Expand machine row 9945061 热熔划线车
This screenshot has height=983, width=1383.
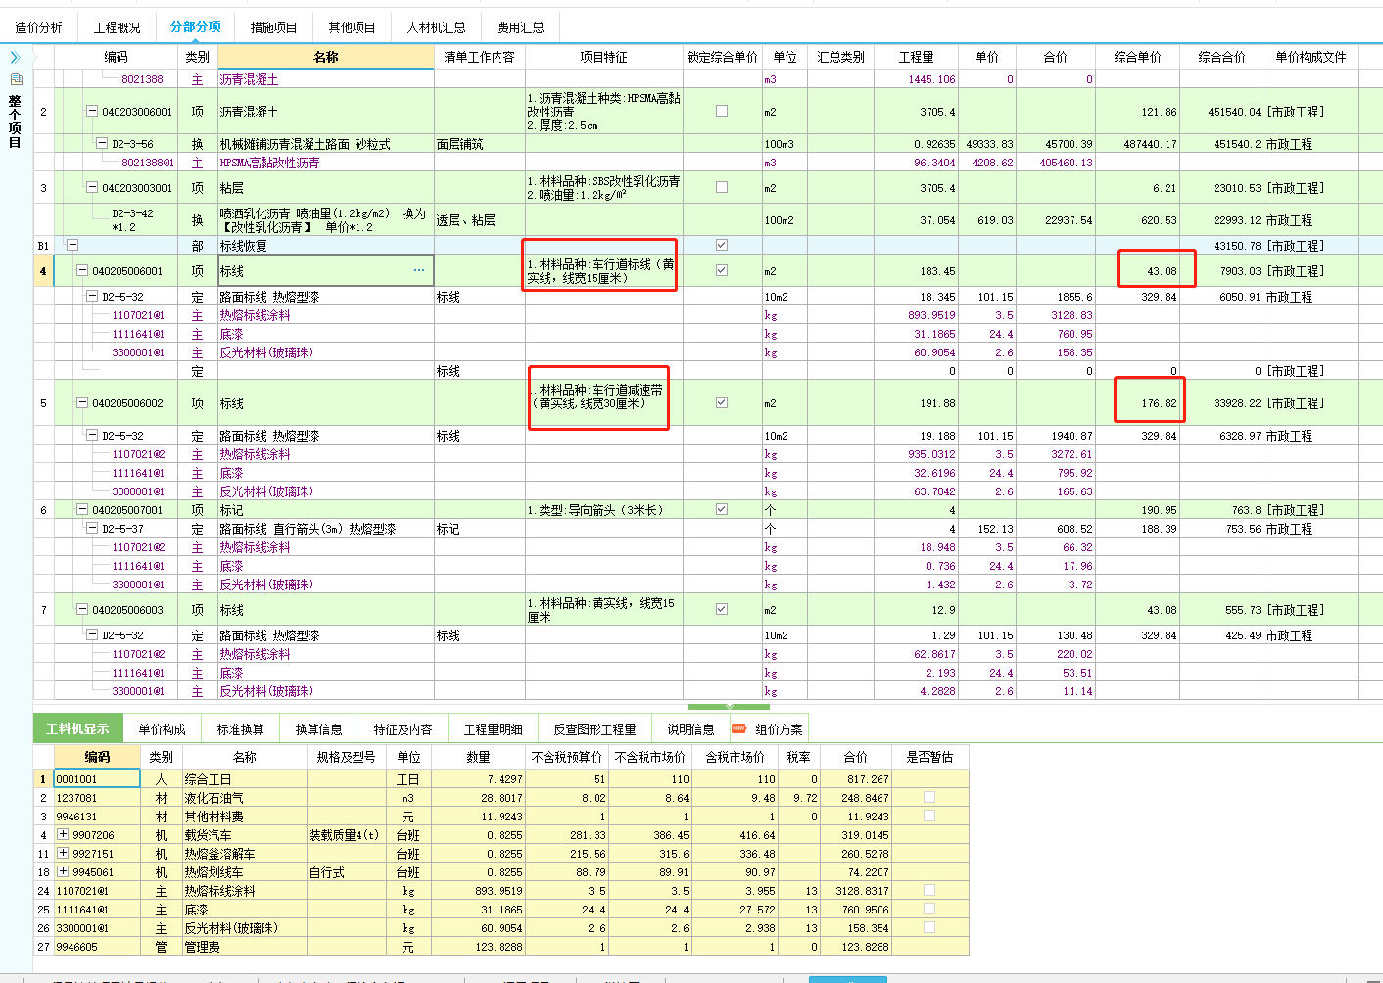coord(63,872)
